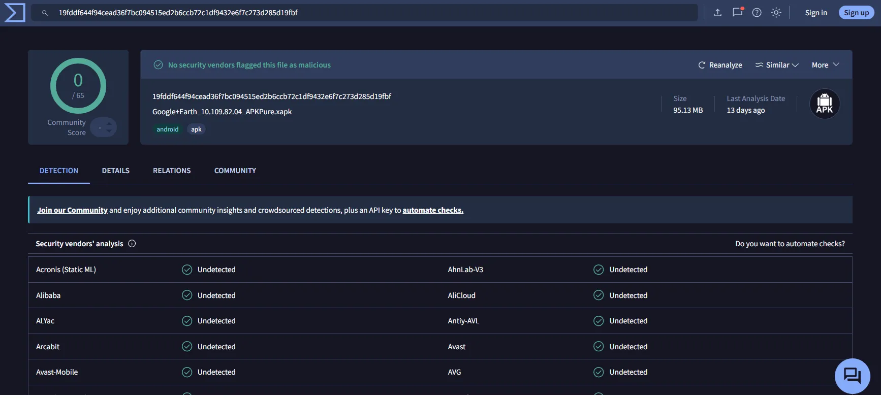Click the AhnLab-V3 vendor name
Screen dimensions: 881x399
[465, 270]
